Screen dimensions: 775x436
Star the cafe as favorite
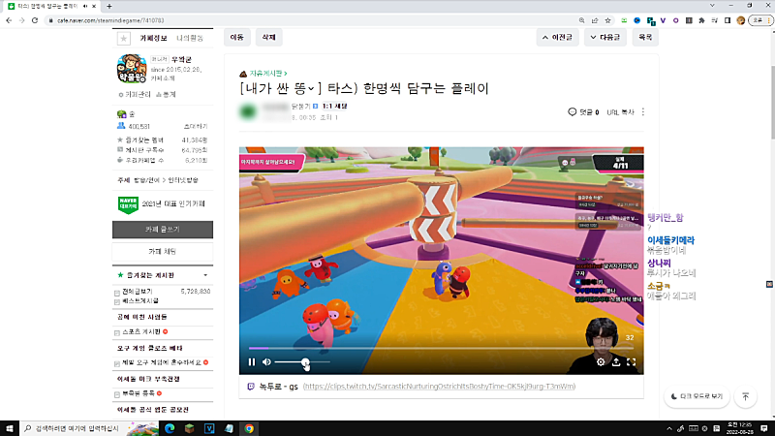123,38
